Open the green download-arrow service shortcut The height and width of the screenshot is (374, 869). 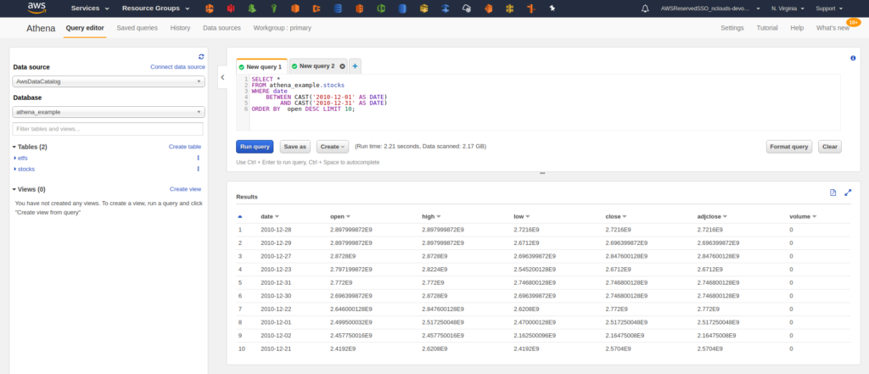pos(252,8)
